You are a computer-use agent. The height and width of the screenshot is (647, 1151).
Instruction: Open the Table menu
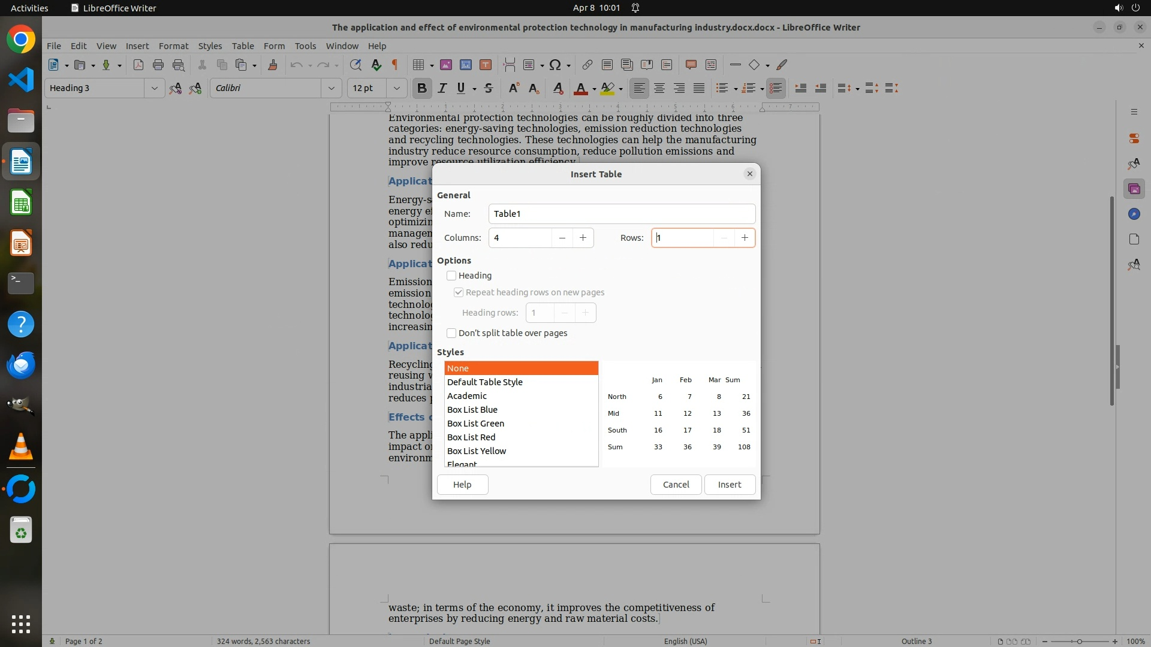pyautogui.click(x=243, y=46)
